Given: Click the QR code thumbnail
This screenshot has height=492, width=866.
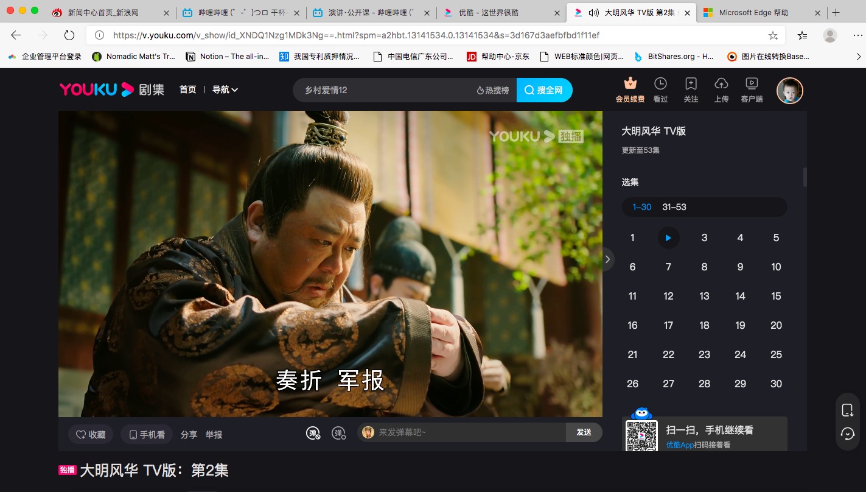Looking at the screenshot, I should coord(641,435).
